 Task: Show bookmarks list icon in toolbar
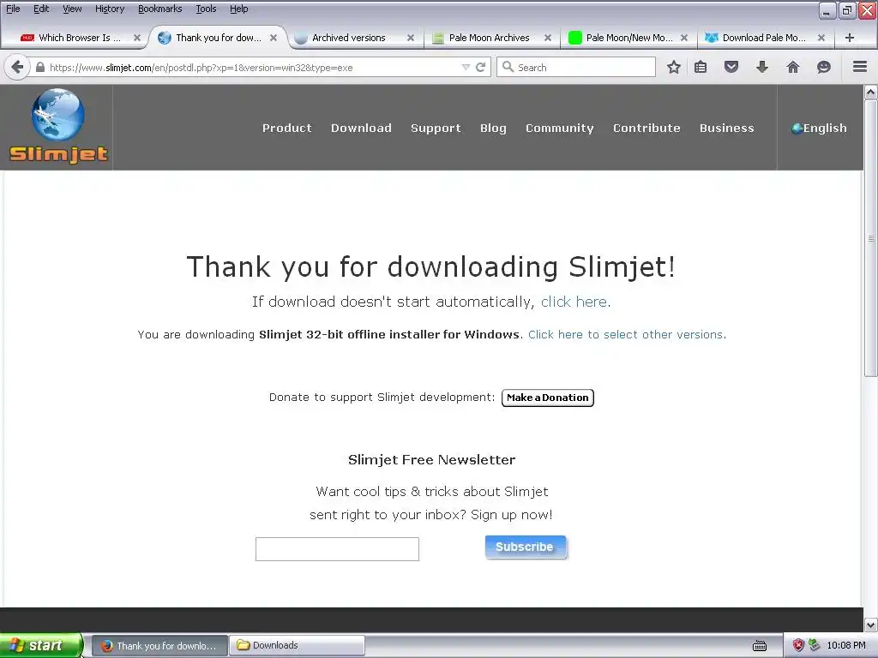pos(701,67)
